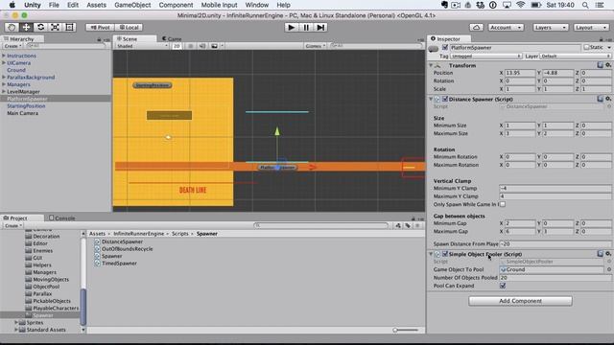This screenshot has height=345, width=614.
Task: Toggle Pivot handle position
Action: [x=100, y=28]
